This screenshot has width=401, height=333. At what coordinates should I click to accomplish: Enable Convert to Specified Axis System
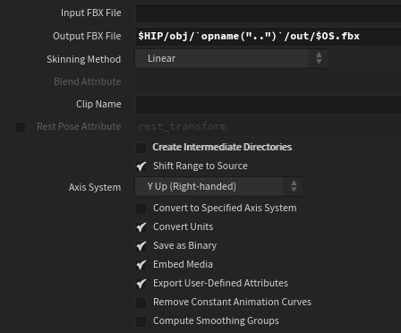click(x=141, y=209)
